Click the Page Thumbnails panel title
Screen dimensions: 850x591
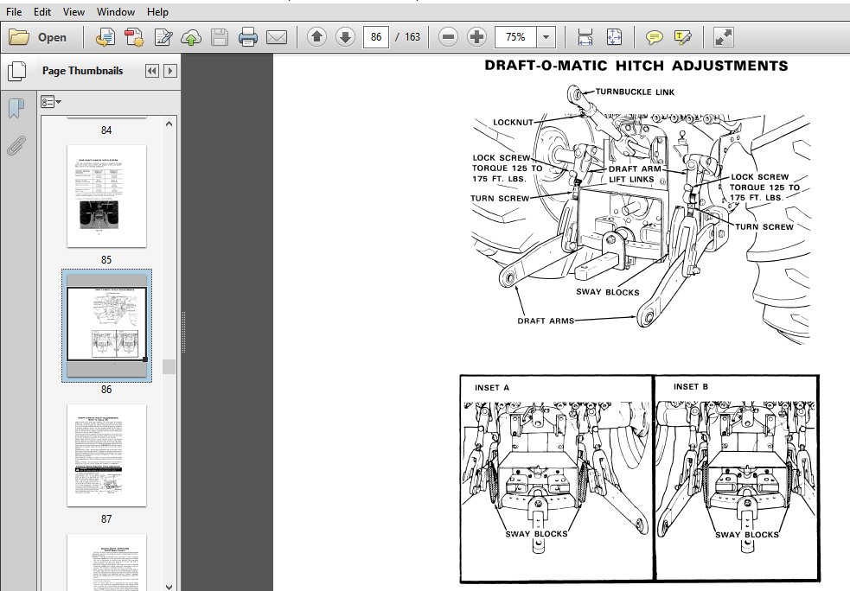pyautogui.click(x=82, y=71)
